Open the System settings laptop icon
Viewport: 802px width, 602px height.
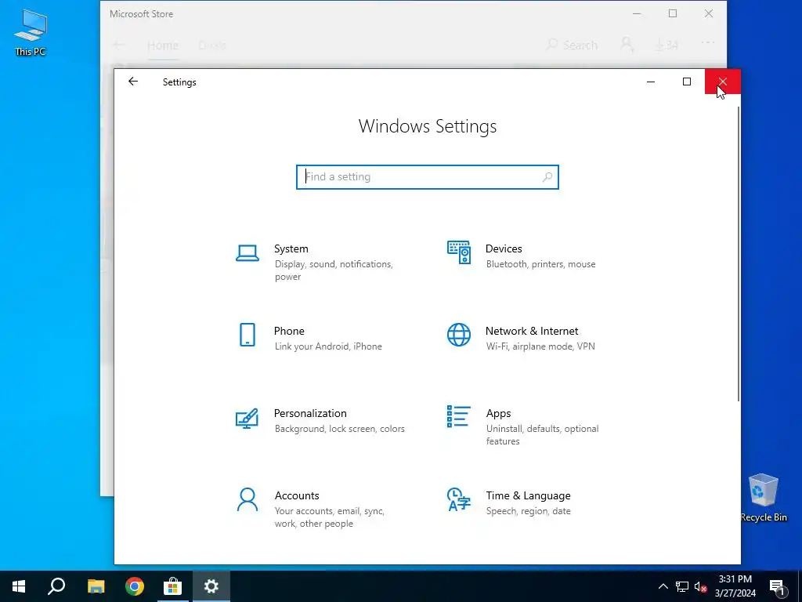pos(247,253)
